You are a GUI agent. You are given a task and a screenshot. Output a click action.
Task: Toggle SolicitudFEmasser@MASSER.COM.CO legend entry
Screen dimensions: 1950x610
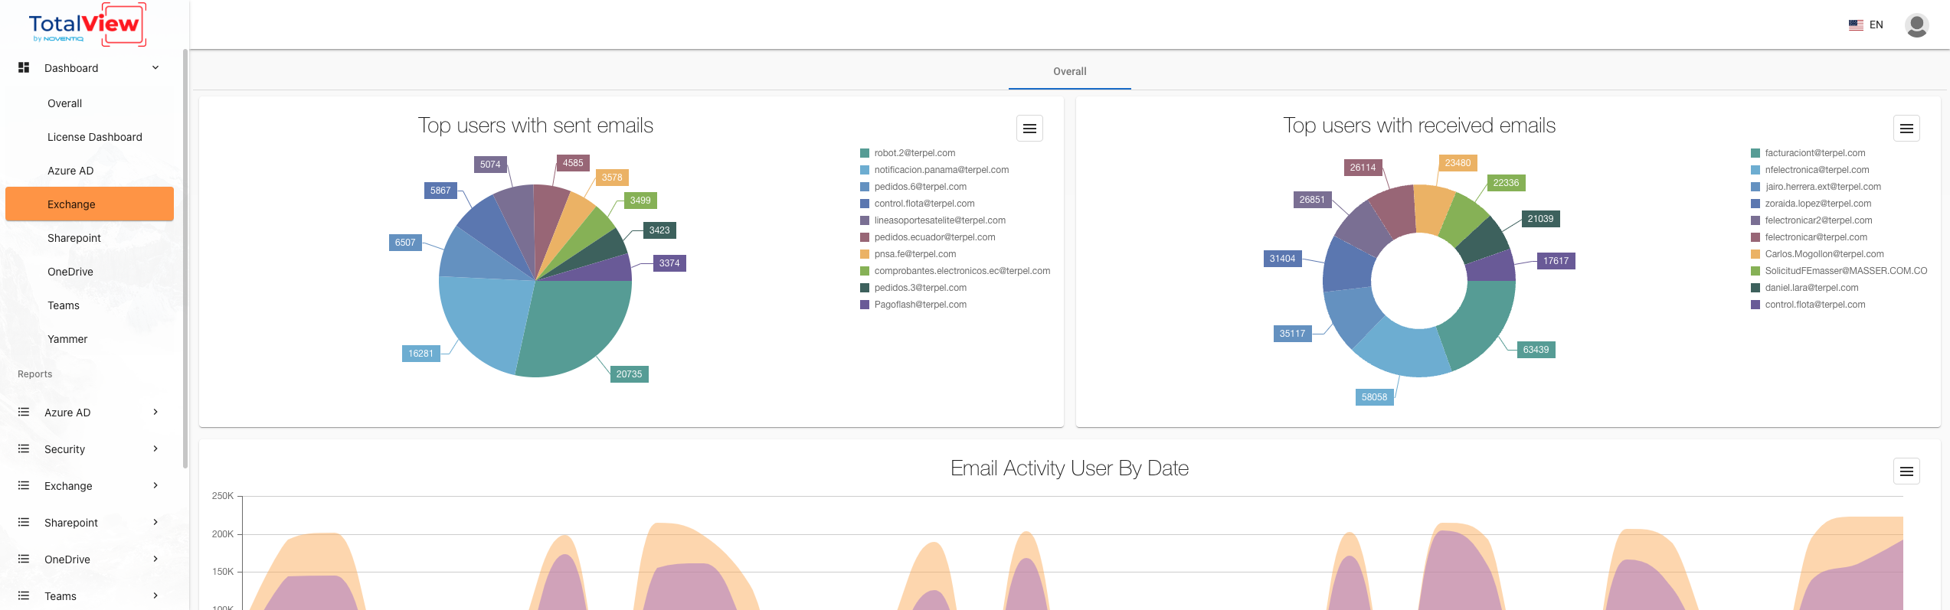click(1839, 271)
